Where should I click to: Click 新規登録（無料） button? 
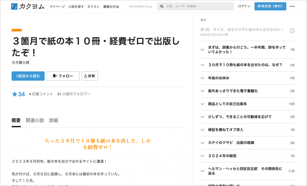pyautogui.click(x=270, y=6)
